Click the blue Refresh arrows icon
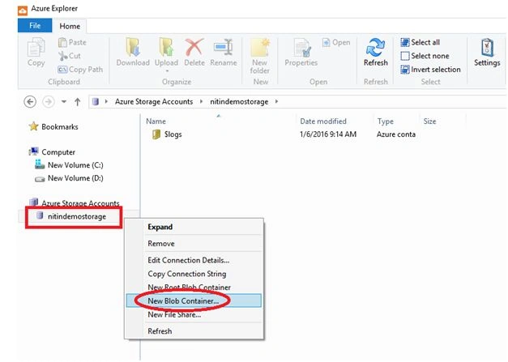Image resolution: width=508 pixels, height=362 pixels. (375, 47)
